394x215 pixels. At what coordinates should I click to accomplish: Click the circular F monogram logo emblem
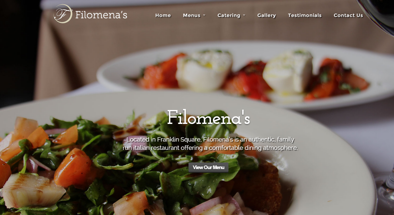tap(63, 14)
